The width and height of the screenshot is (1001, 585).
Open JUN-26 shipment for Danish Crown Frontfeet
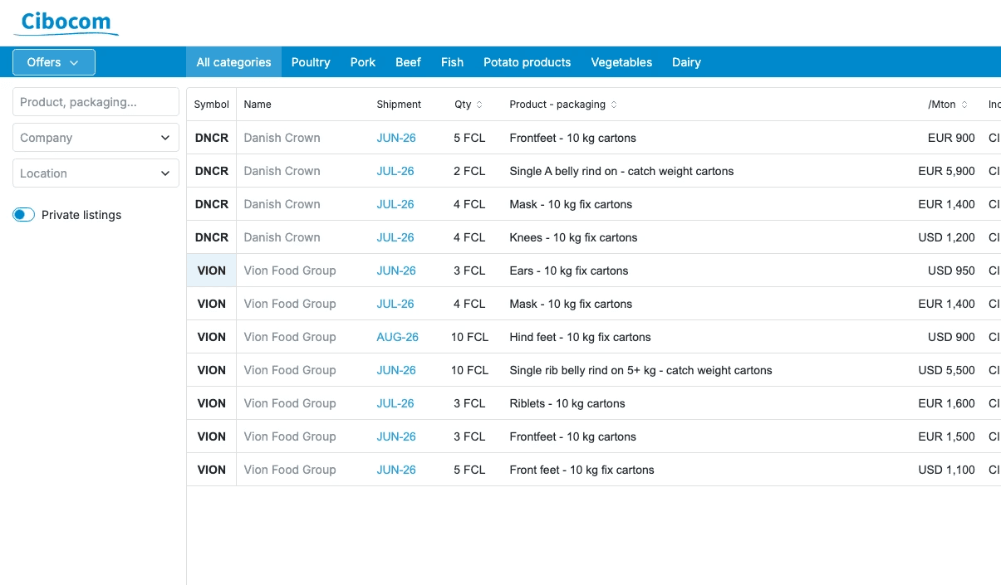pos(396,138)
